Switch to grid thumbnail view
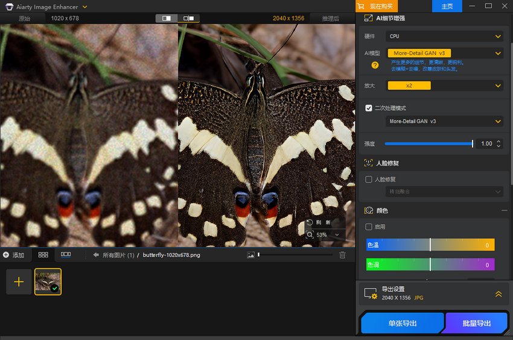 click(43, 255)
